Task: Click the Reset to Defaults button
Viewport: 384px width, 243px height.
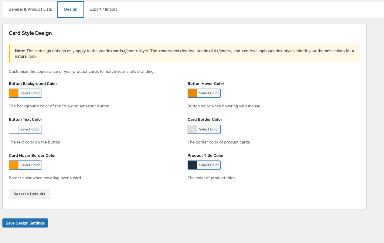Action: 29,194
